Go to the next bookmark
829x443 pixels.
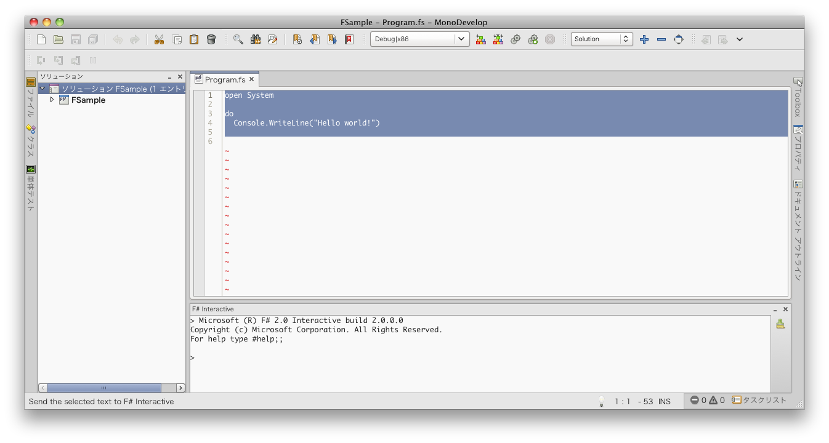coord(332,39)
